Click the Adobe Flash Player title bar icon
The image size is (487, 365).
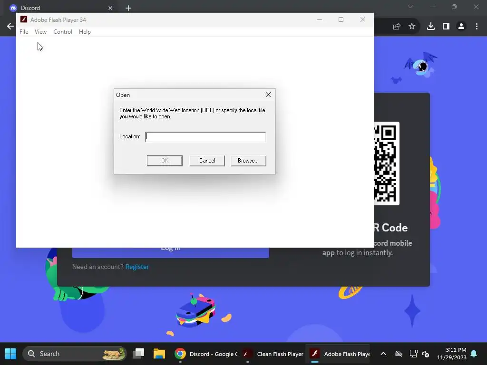(x=24, y=19)
